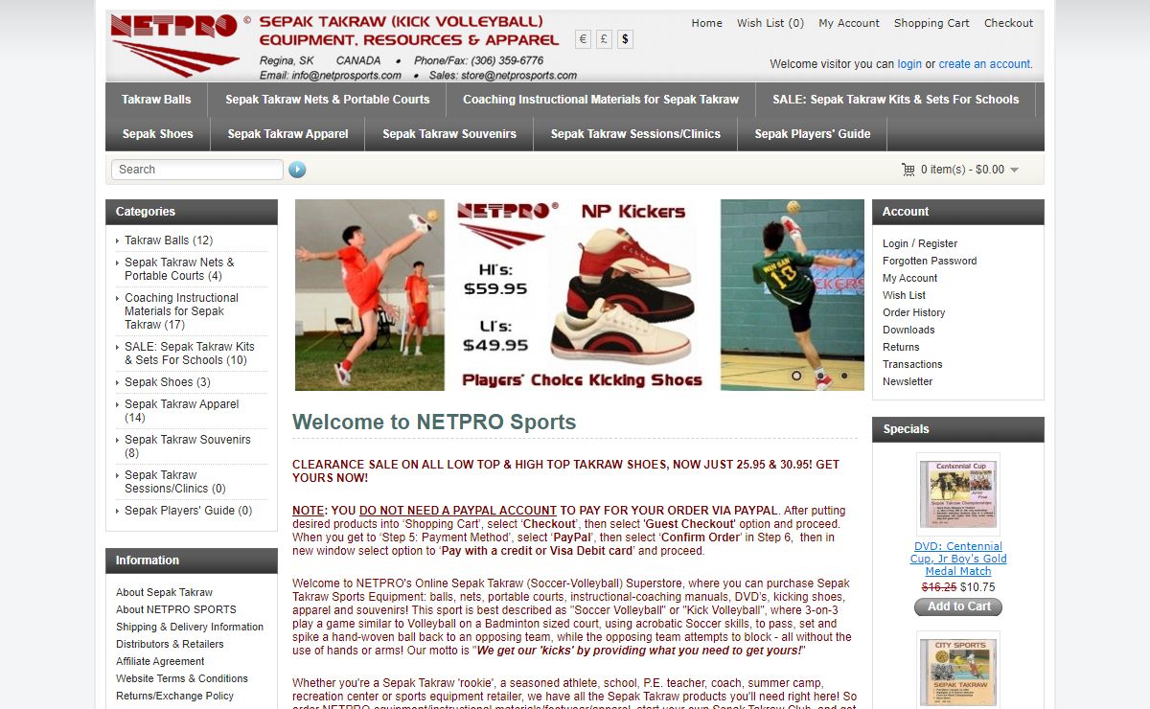Open Sepak Shoes menu item

pyautogui.click(x=158, y=134)
